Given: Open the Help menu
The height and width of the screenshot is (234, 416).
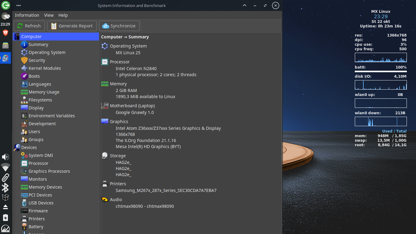Looking at the screenshot, I should [x=63, y=15].
